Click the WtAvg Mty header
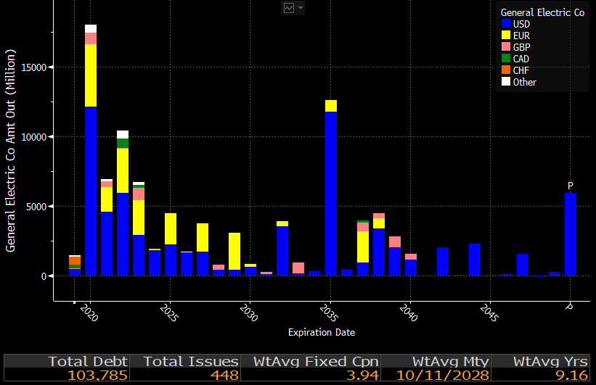Screen dimensions: 596x385 pyautogui.click(x=436, y=361)
